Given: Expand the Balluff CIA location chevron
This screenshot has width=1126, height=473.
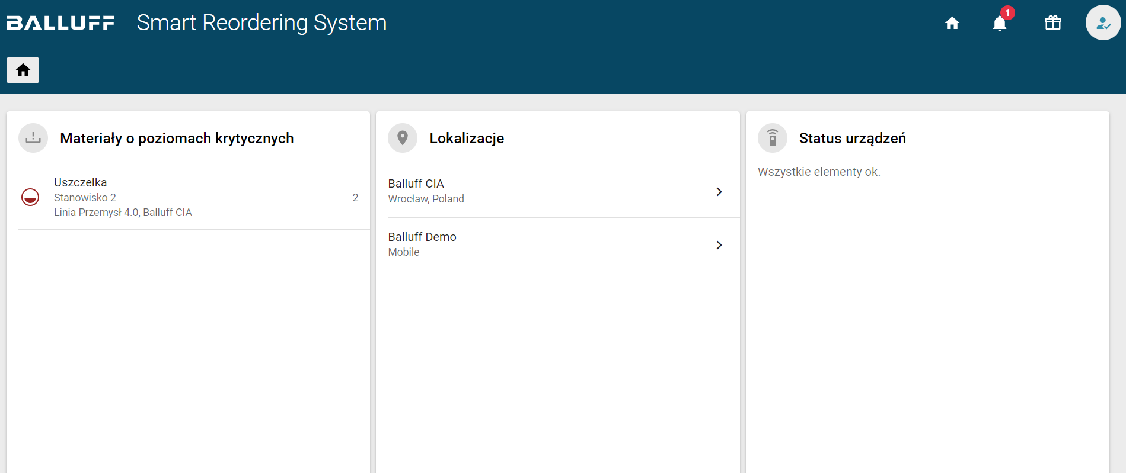Looking at the screenshot, I should 719,192.
